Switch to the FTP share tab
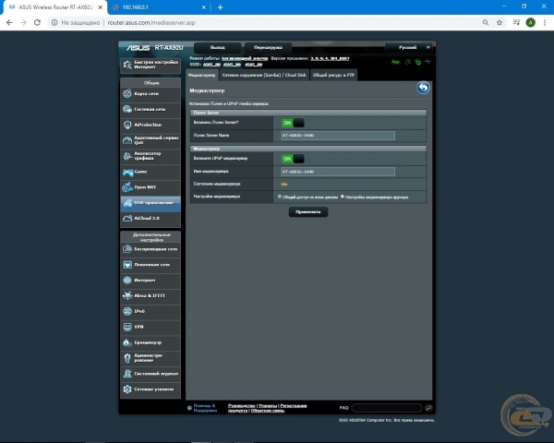 pyautogui.click(x=333, y=75)
